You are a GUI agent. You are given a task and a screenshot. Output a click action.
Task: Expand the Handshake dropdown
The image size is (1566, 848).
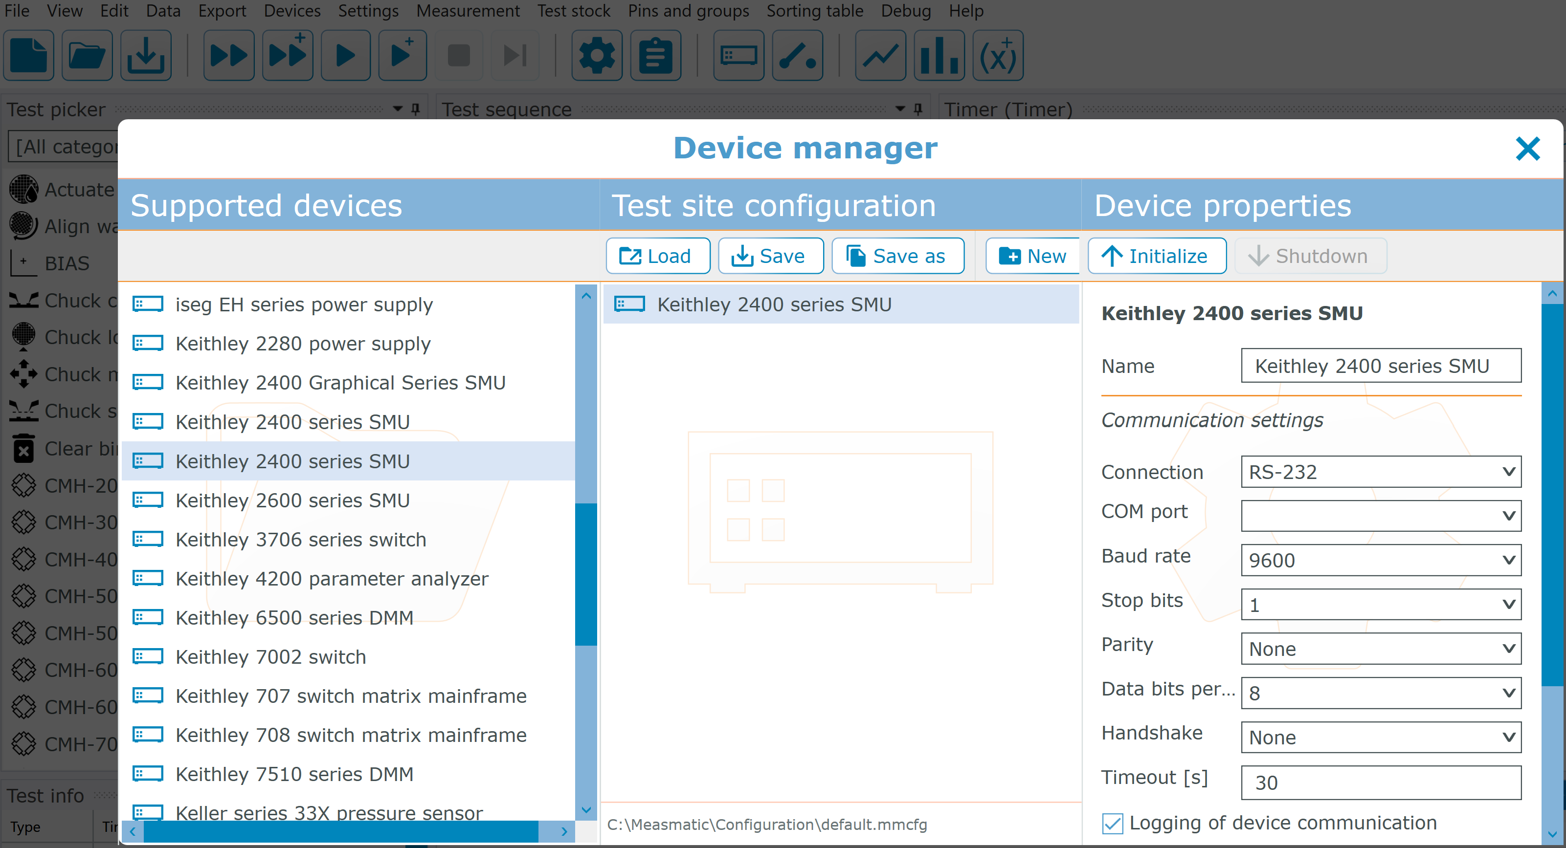pyautogui.click(x=1381, y=737)
